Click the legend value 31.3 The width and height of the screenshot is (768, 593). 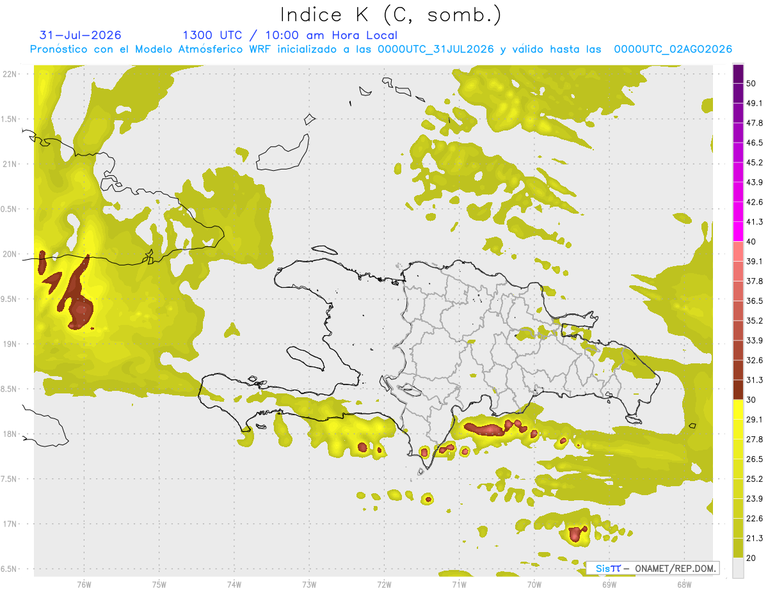(x=755, y=380)
